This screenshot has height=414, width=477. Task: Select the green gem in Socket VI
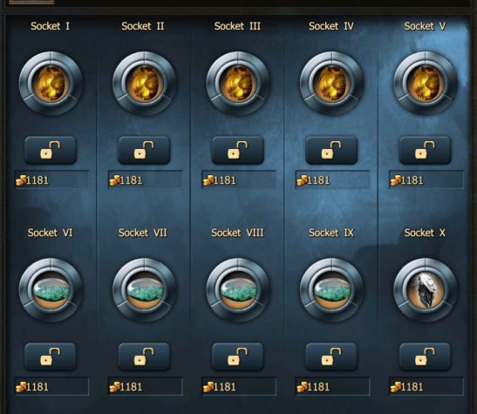tap(51, 290)
